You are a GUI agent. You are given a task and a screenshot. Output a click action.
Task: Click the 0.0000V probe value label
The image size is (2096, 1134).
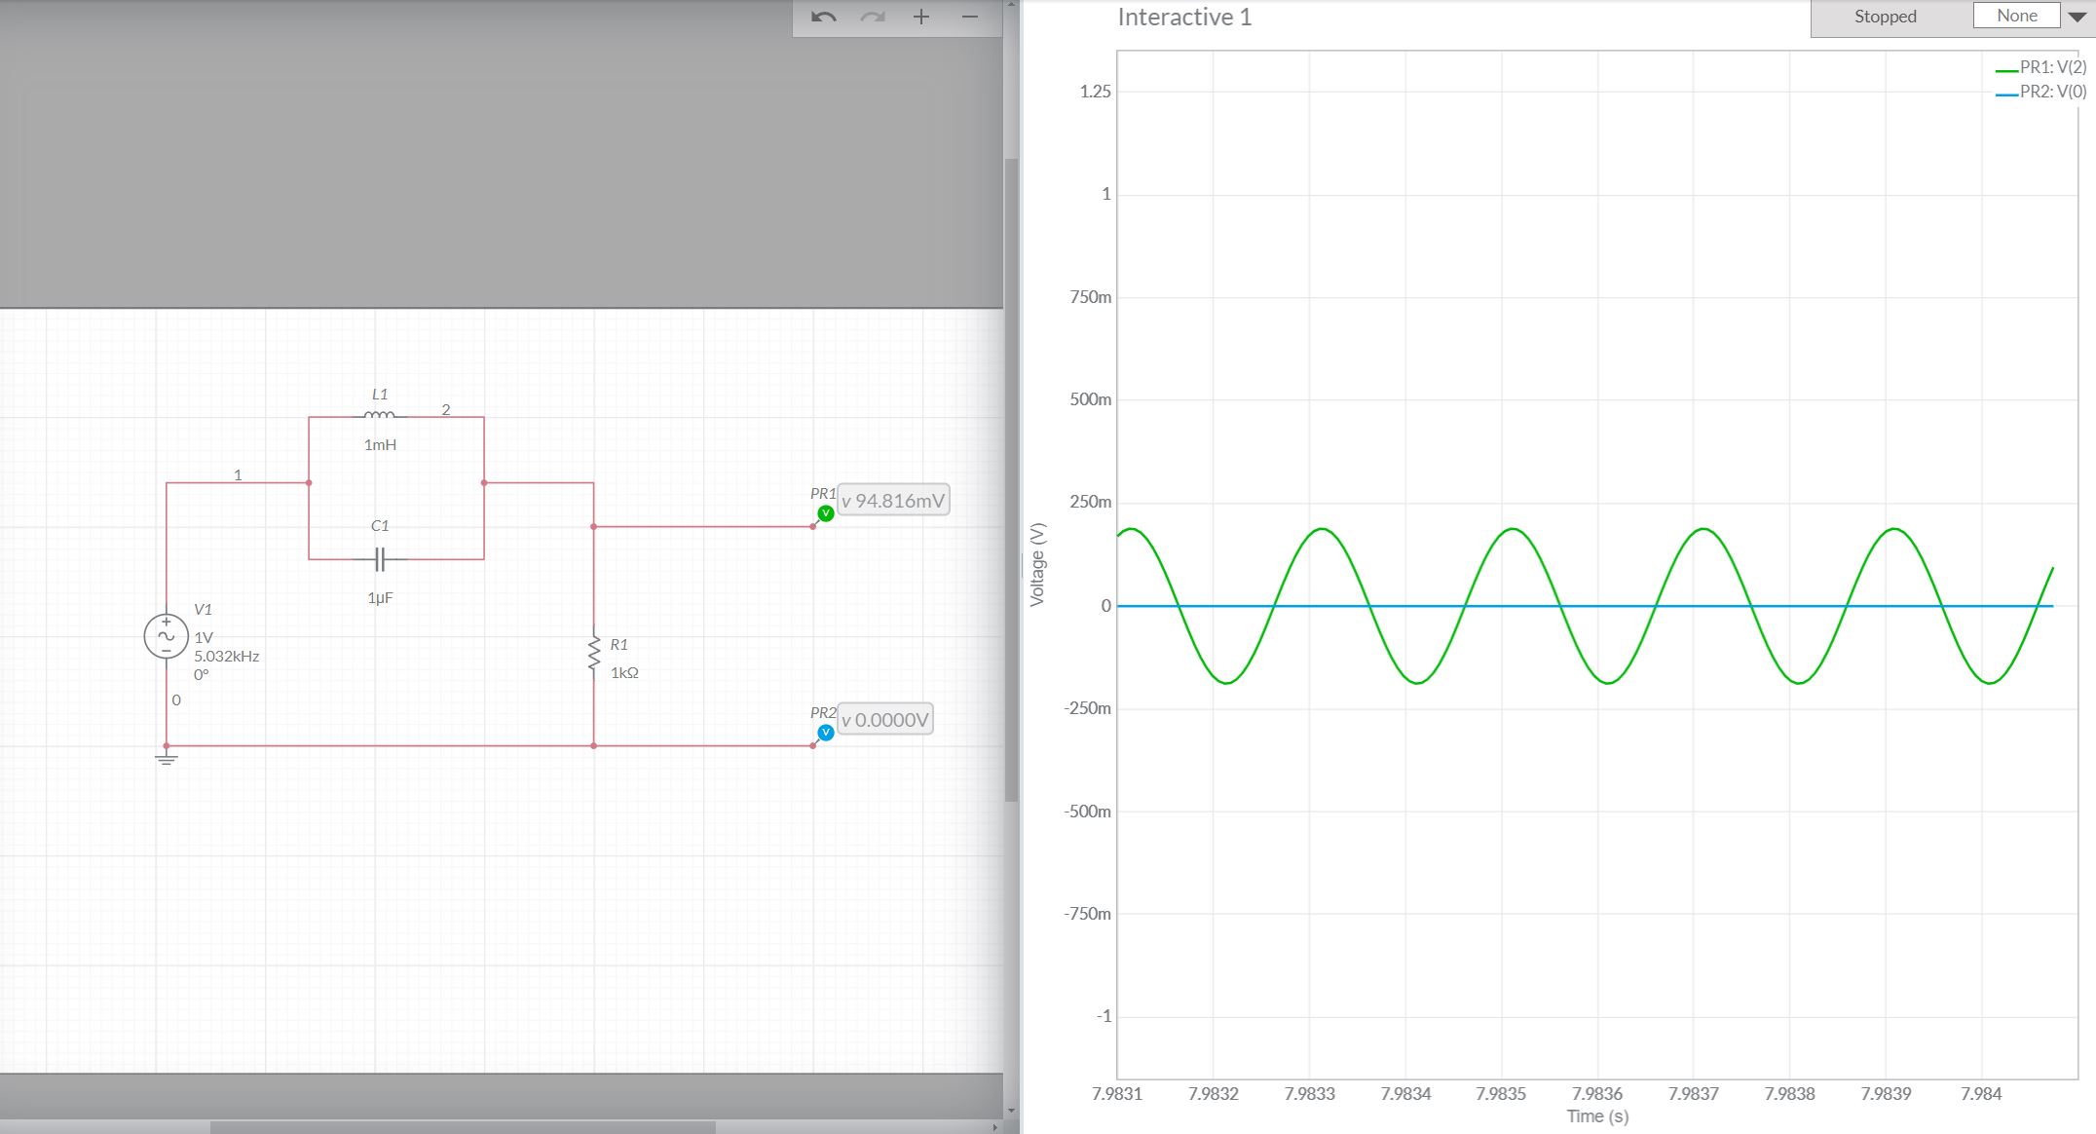pyautogui.click(x=884, y=718)
